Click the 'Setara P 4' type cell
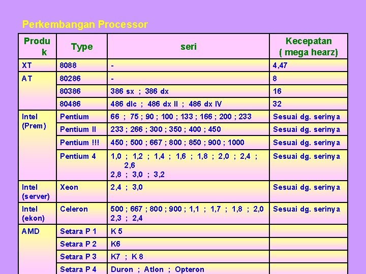Screen dimensions: 366x274 [82, 269]
